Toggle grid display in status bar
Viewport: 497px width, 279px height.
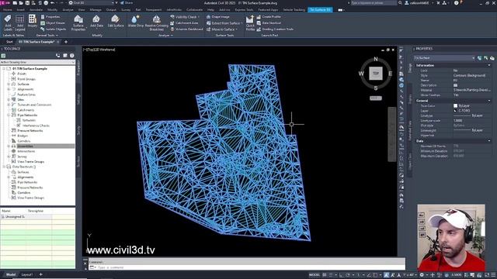coord(325,274)
